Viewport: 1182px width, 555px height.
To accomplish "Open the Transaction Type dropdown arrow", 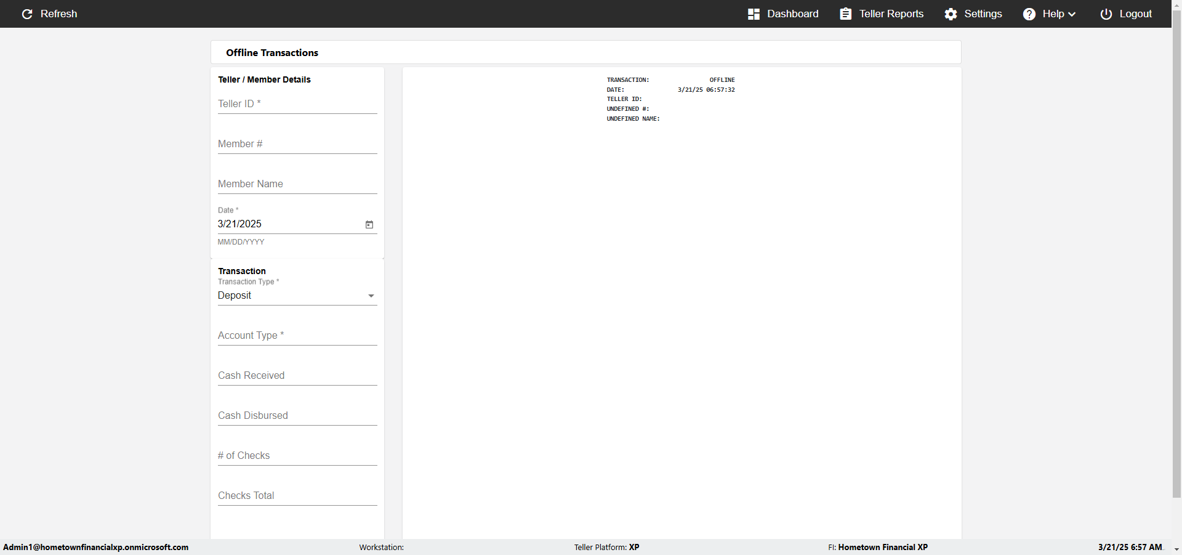I will pyautogui.click(x=371, y=296).
